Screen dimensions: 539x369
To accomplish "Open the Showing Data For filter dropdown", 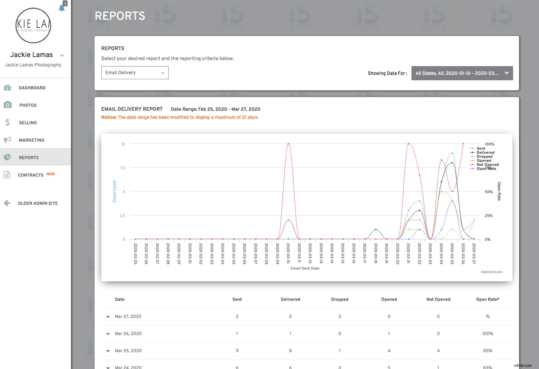I will [x=462, y=73].
